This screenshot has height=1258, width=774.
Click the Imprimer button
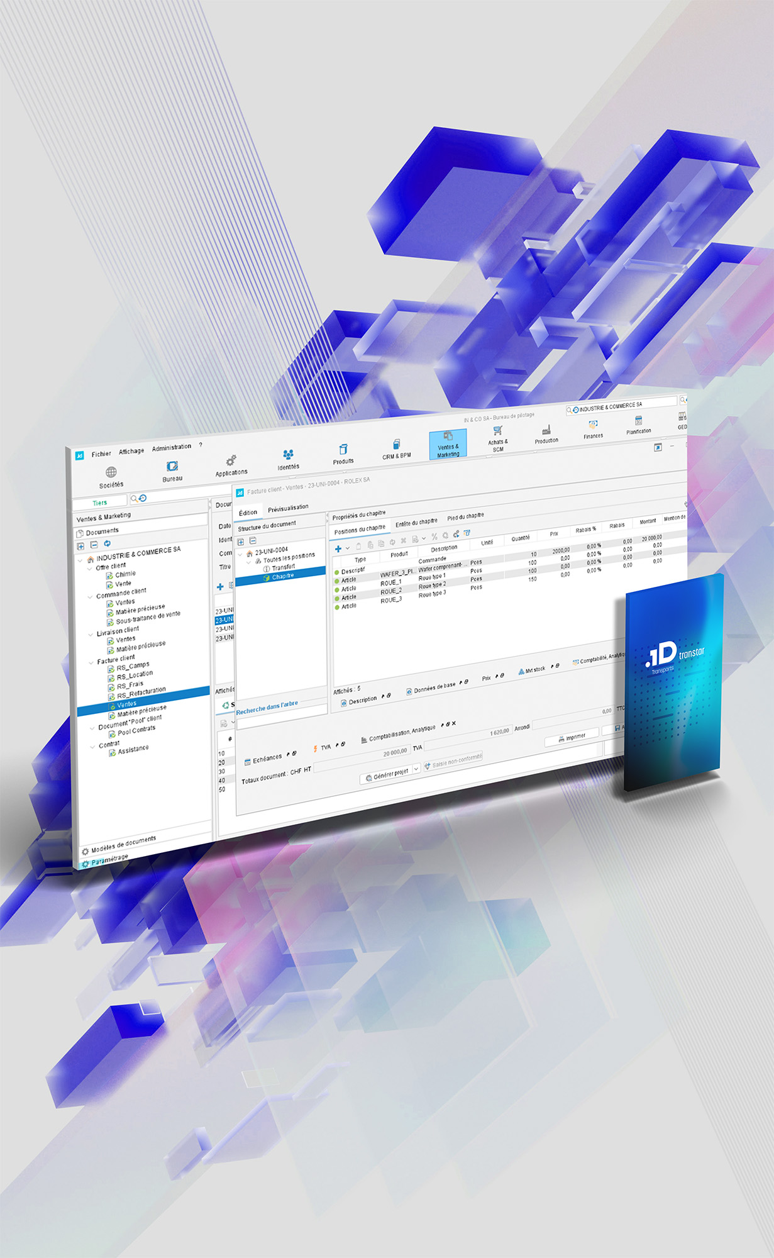572,737
